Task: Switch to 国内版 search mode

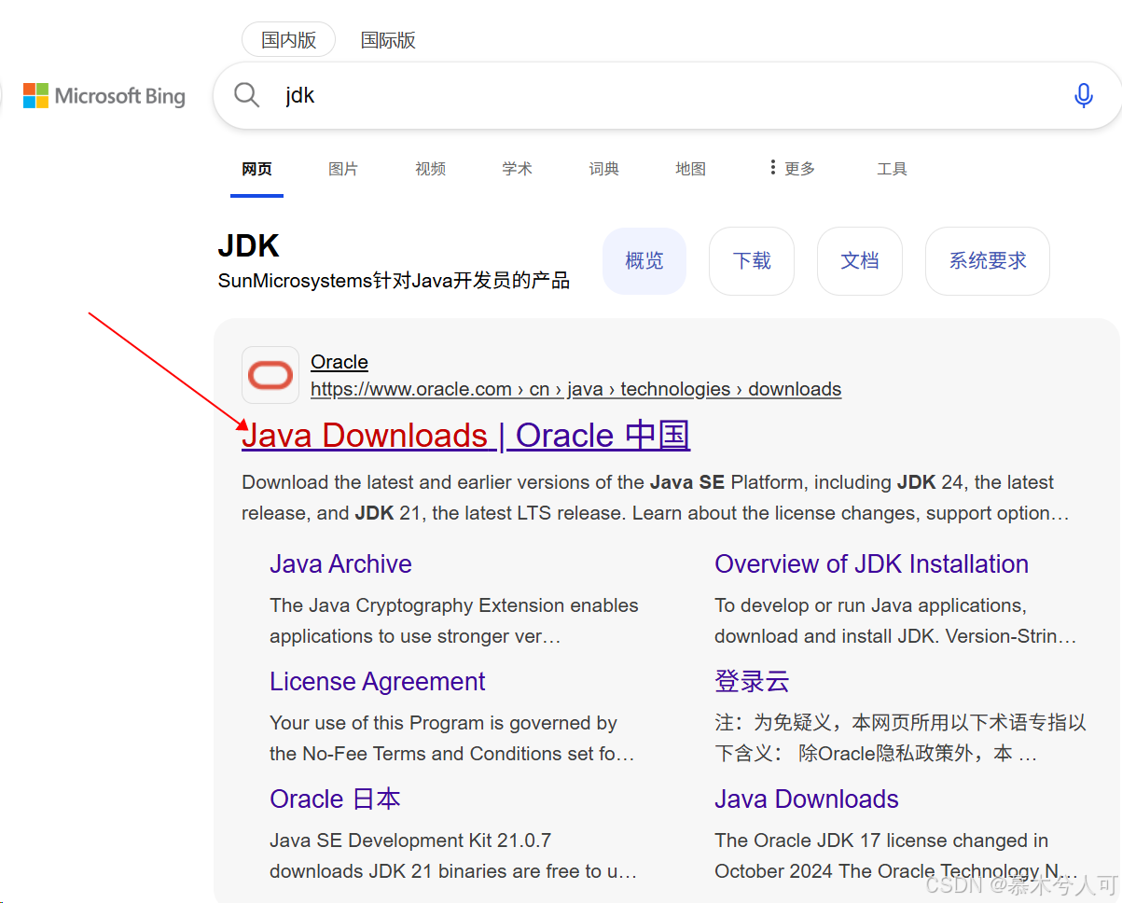Action: [288, 40]
